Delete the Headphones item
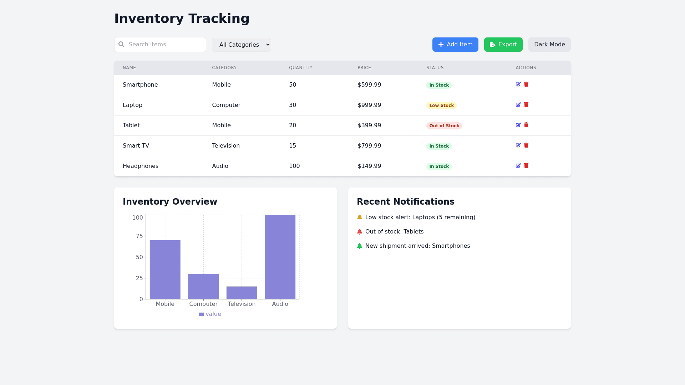Image resolution: width=685 pixels, height=385 pixels. click(526, 166)
